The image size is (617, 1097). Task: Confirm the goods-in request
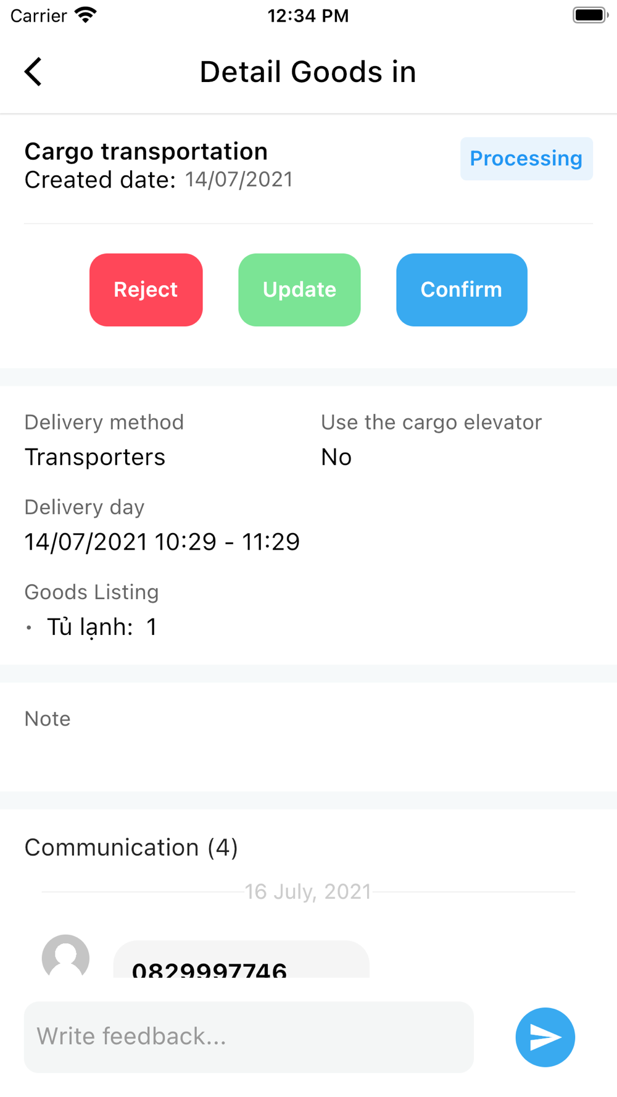[462, 289]
